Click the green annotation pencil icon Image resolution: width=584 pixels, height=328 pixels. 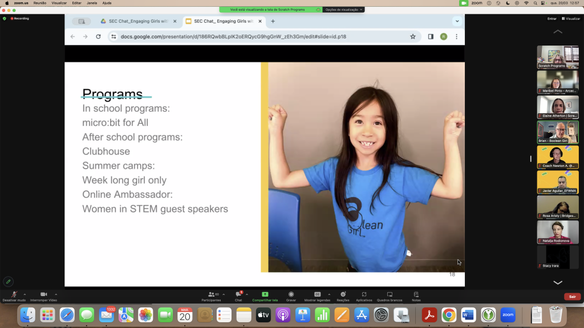[x=8, y=281]
